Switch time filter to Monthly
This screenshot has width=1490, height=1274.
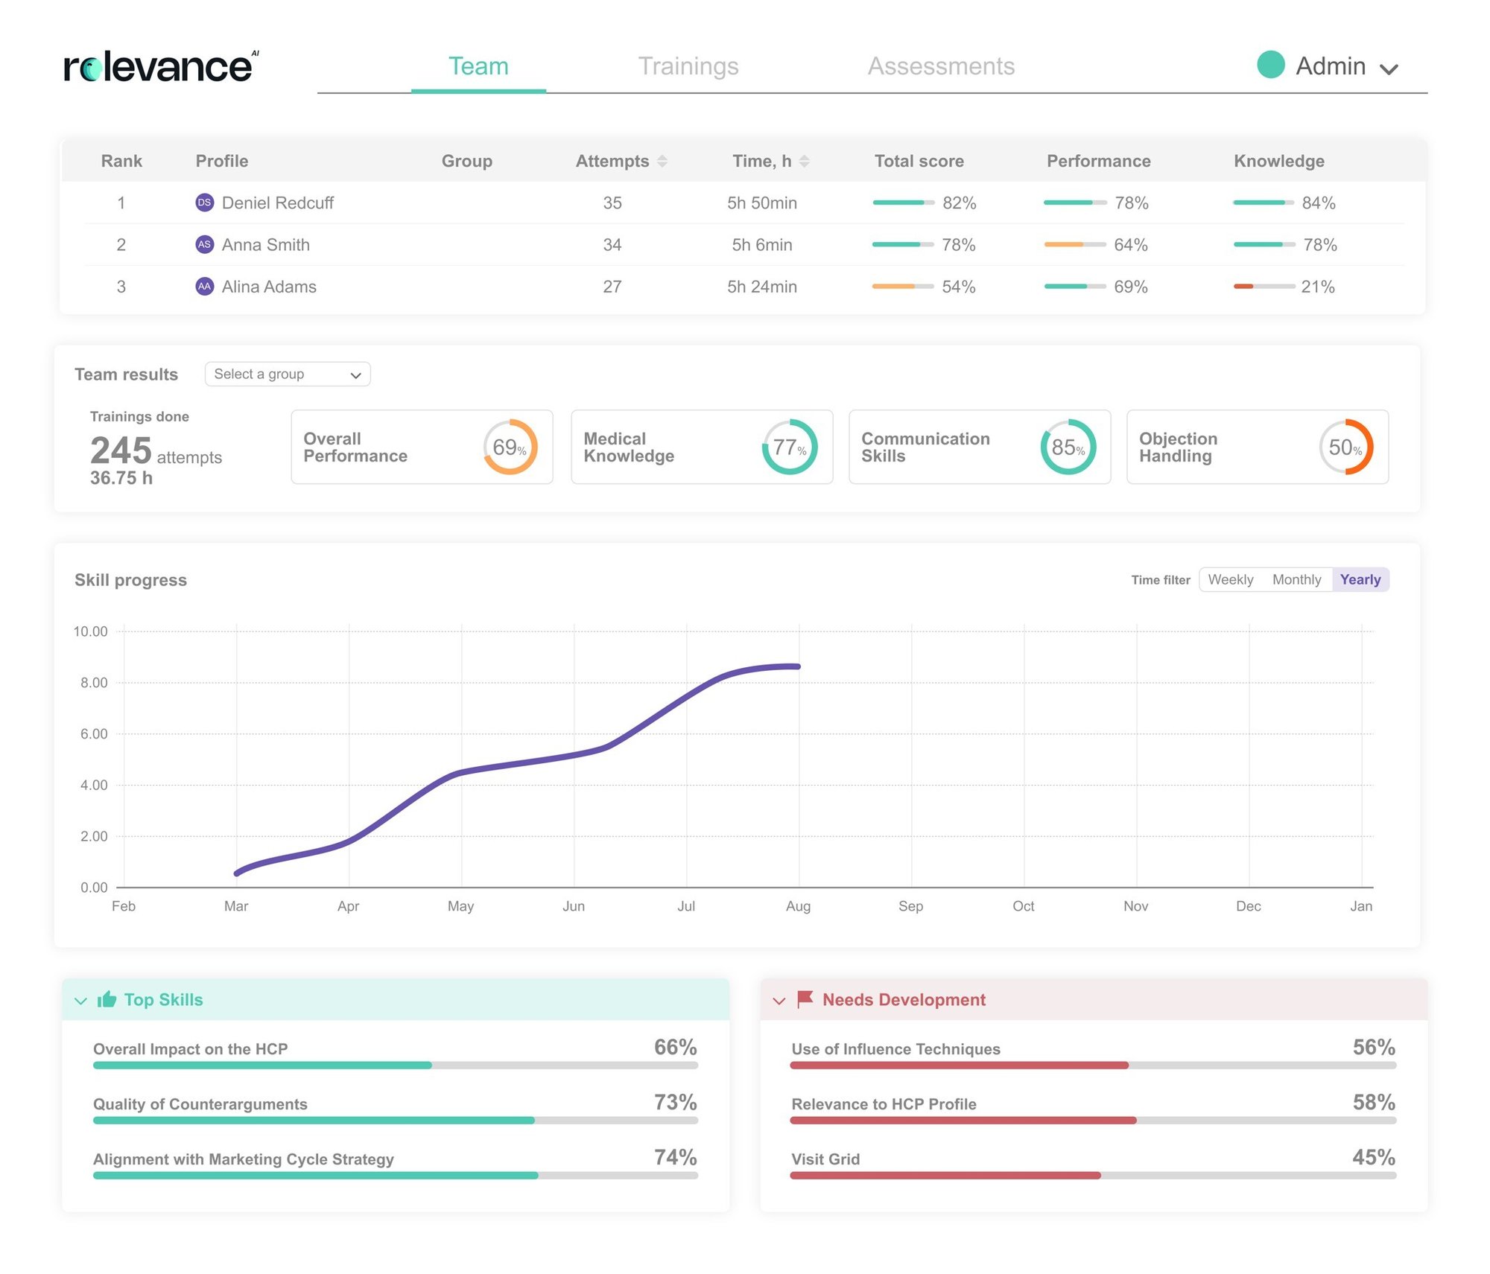[x=1296, y=579]
